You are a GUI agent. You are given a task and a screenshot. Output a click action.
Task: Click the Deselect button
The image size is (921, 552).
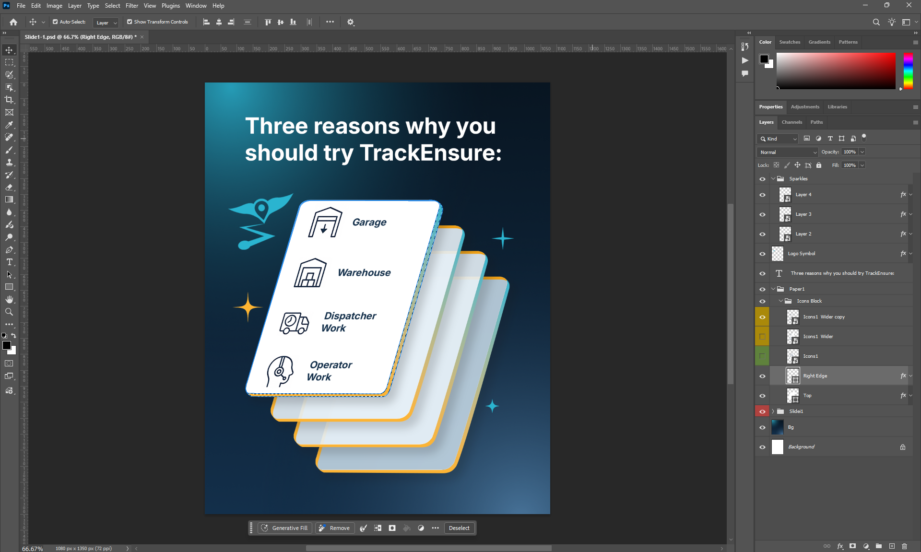pyautogui.click(x=459, y=528)
